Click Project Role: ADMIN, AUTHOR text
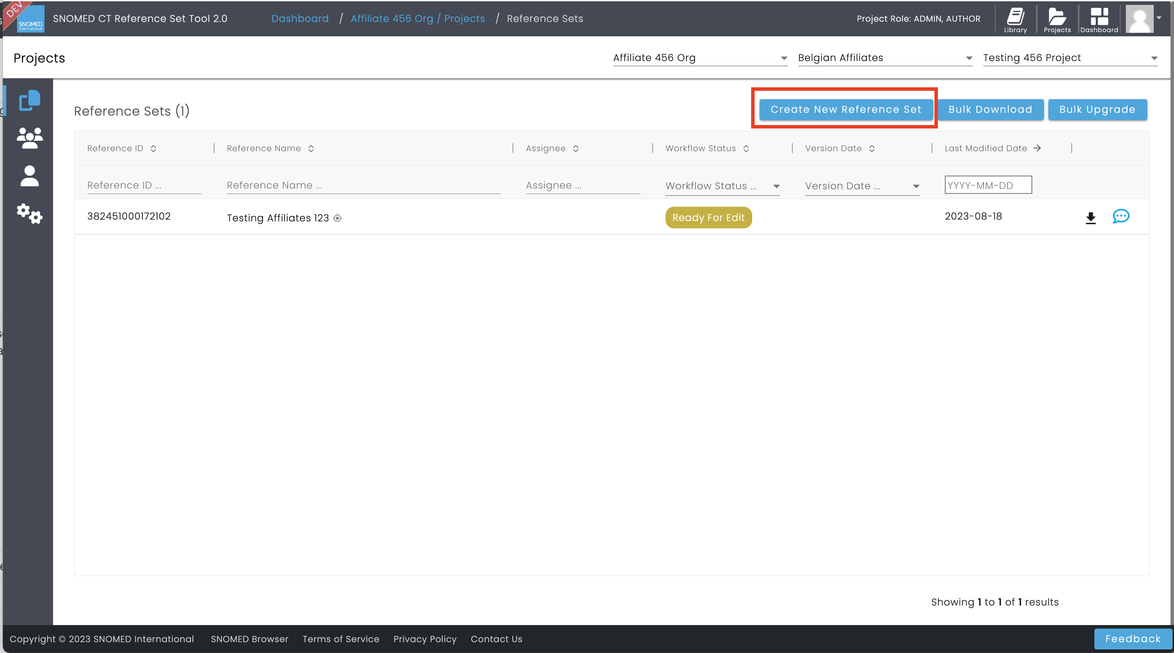 pos(918,19)
